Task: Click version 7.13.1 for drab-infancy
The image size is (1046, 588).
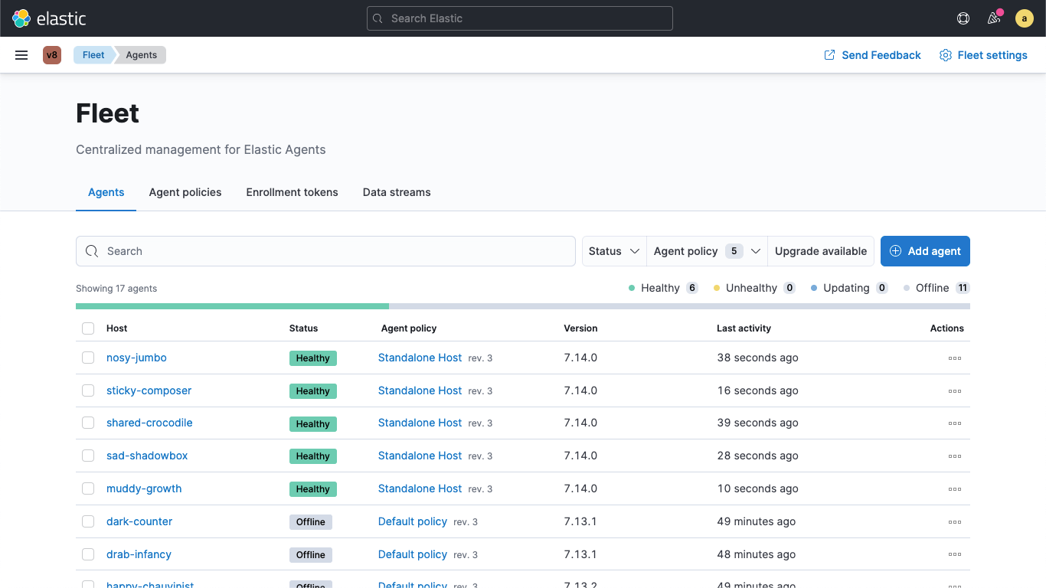Action: point(580,554)
